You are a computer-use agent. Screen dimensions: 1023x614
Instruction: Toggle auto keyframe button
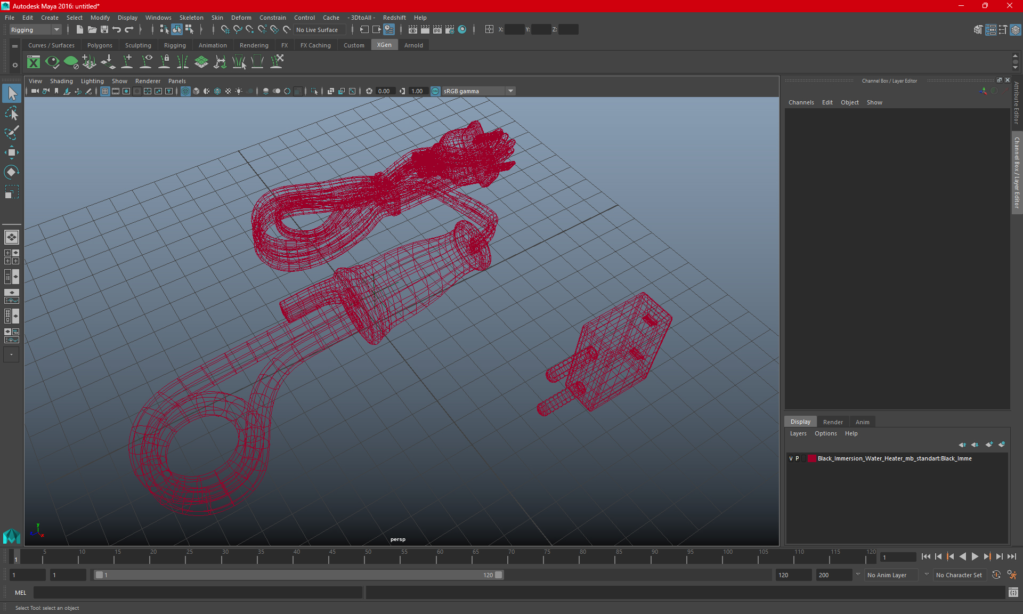(x=996, y=575)
